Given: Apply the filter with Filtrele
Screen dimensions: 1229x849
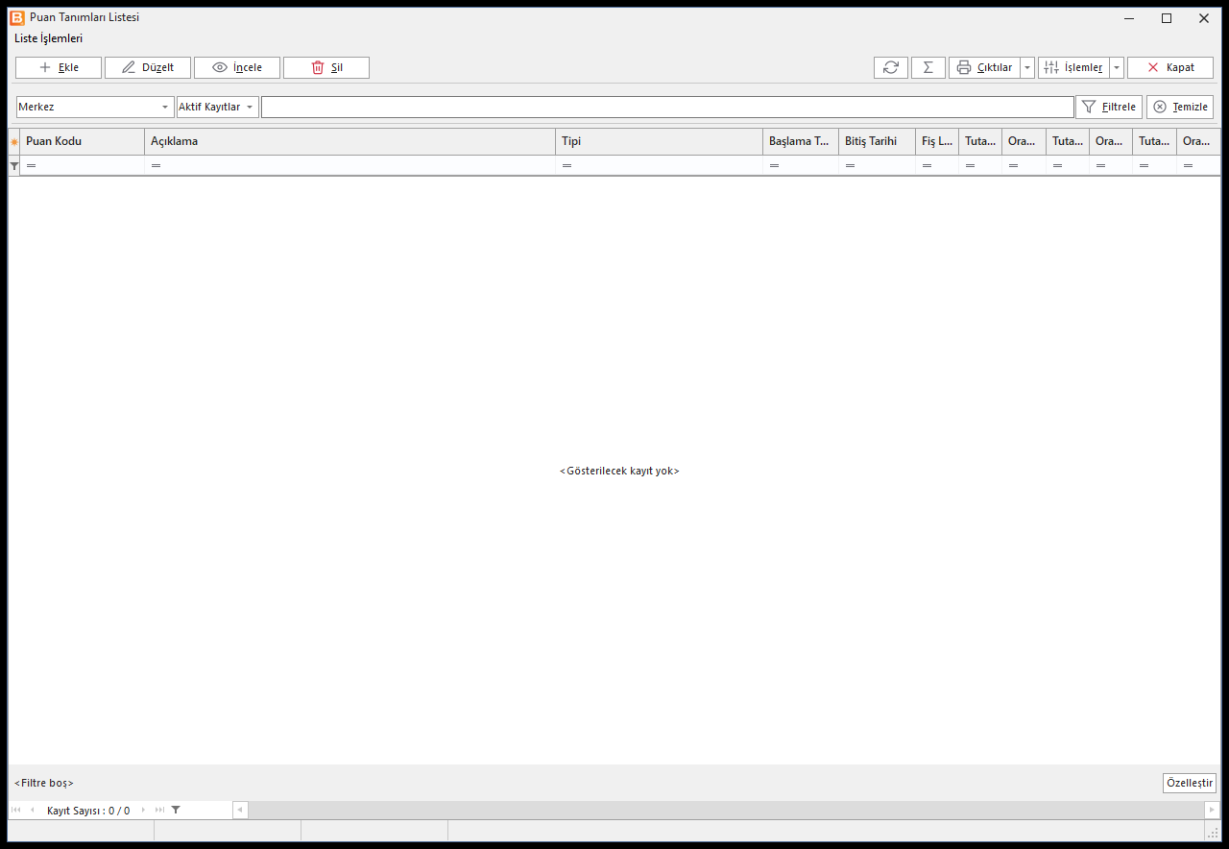Looking at the screenshot, I should (1109, 107).
